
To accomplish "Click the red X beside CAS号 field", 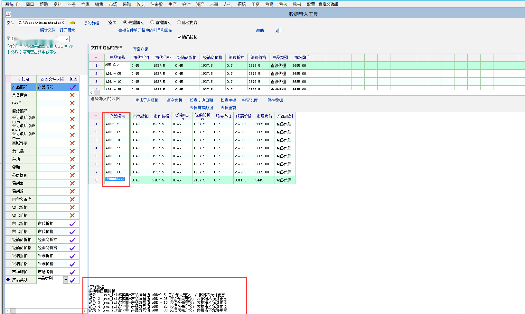I will point(72,103).
